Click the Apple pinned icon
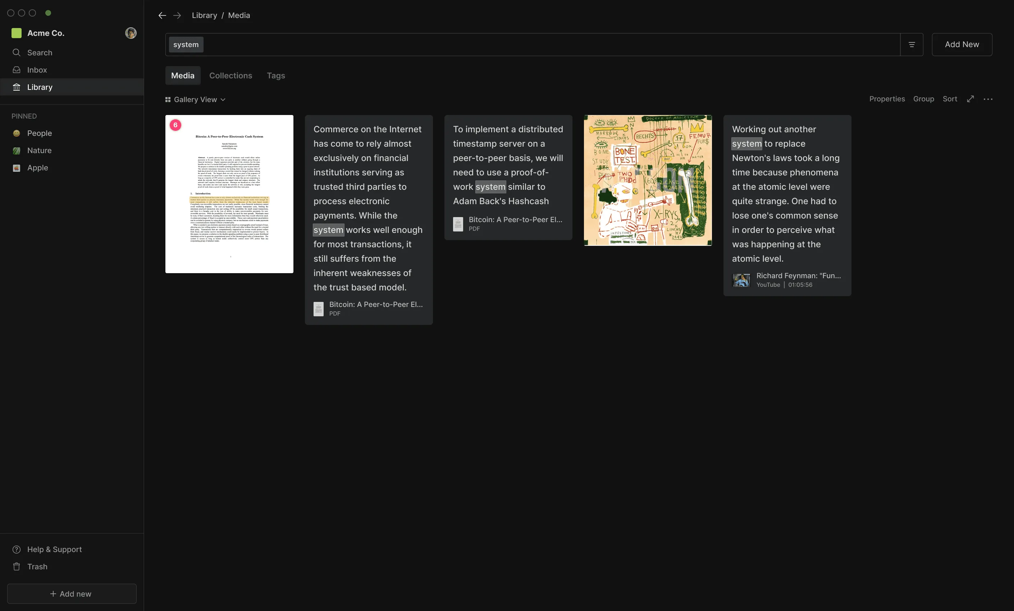The image size is (1014, 611). tap(17, 168)
